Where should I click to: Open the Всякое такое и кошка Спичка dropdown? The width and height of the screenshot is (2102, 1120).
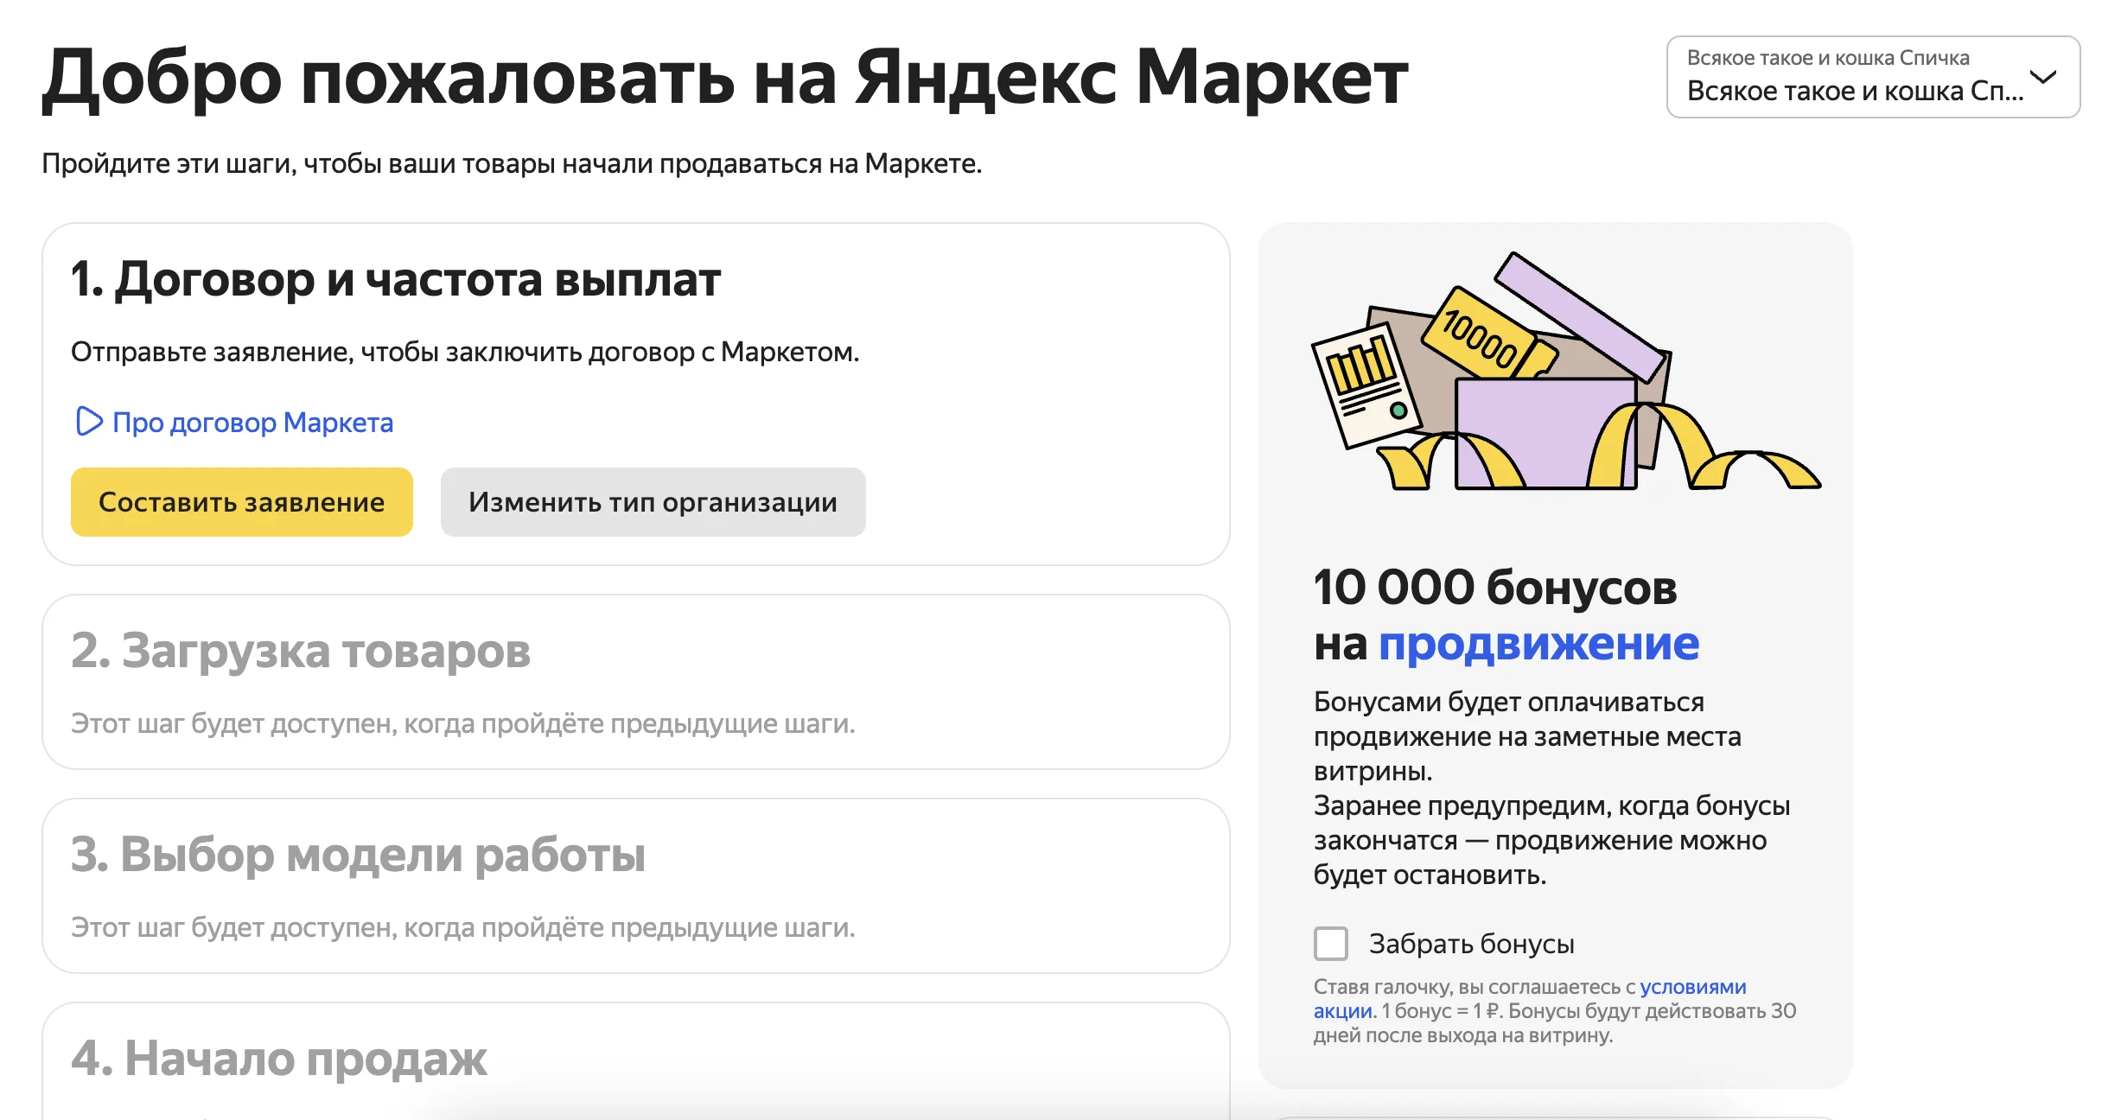(x=1873, y=77)
